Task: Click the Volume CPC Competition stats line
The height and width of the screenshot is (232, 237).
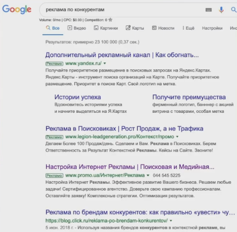Action: click(73, 20)
